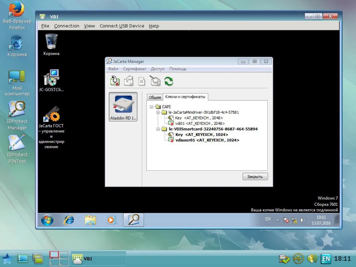
Task: Launch Internet Explorer from Windows taskbar
Action: pos(69,220)
